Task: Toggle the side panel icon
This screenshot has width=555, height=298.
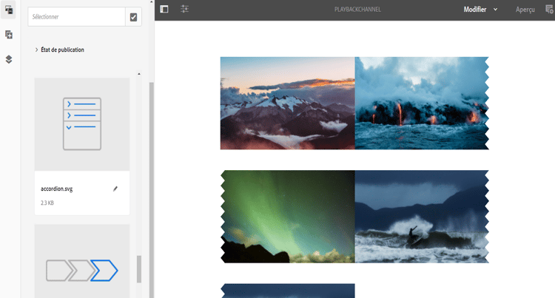Action: point(164,9)
